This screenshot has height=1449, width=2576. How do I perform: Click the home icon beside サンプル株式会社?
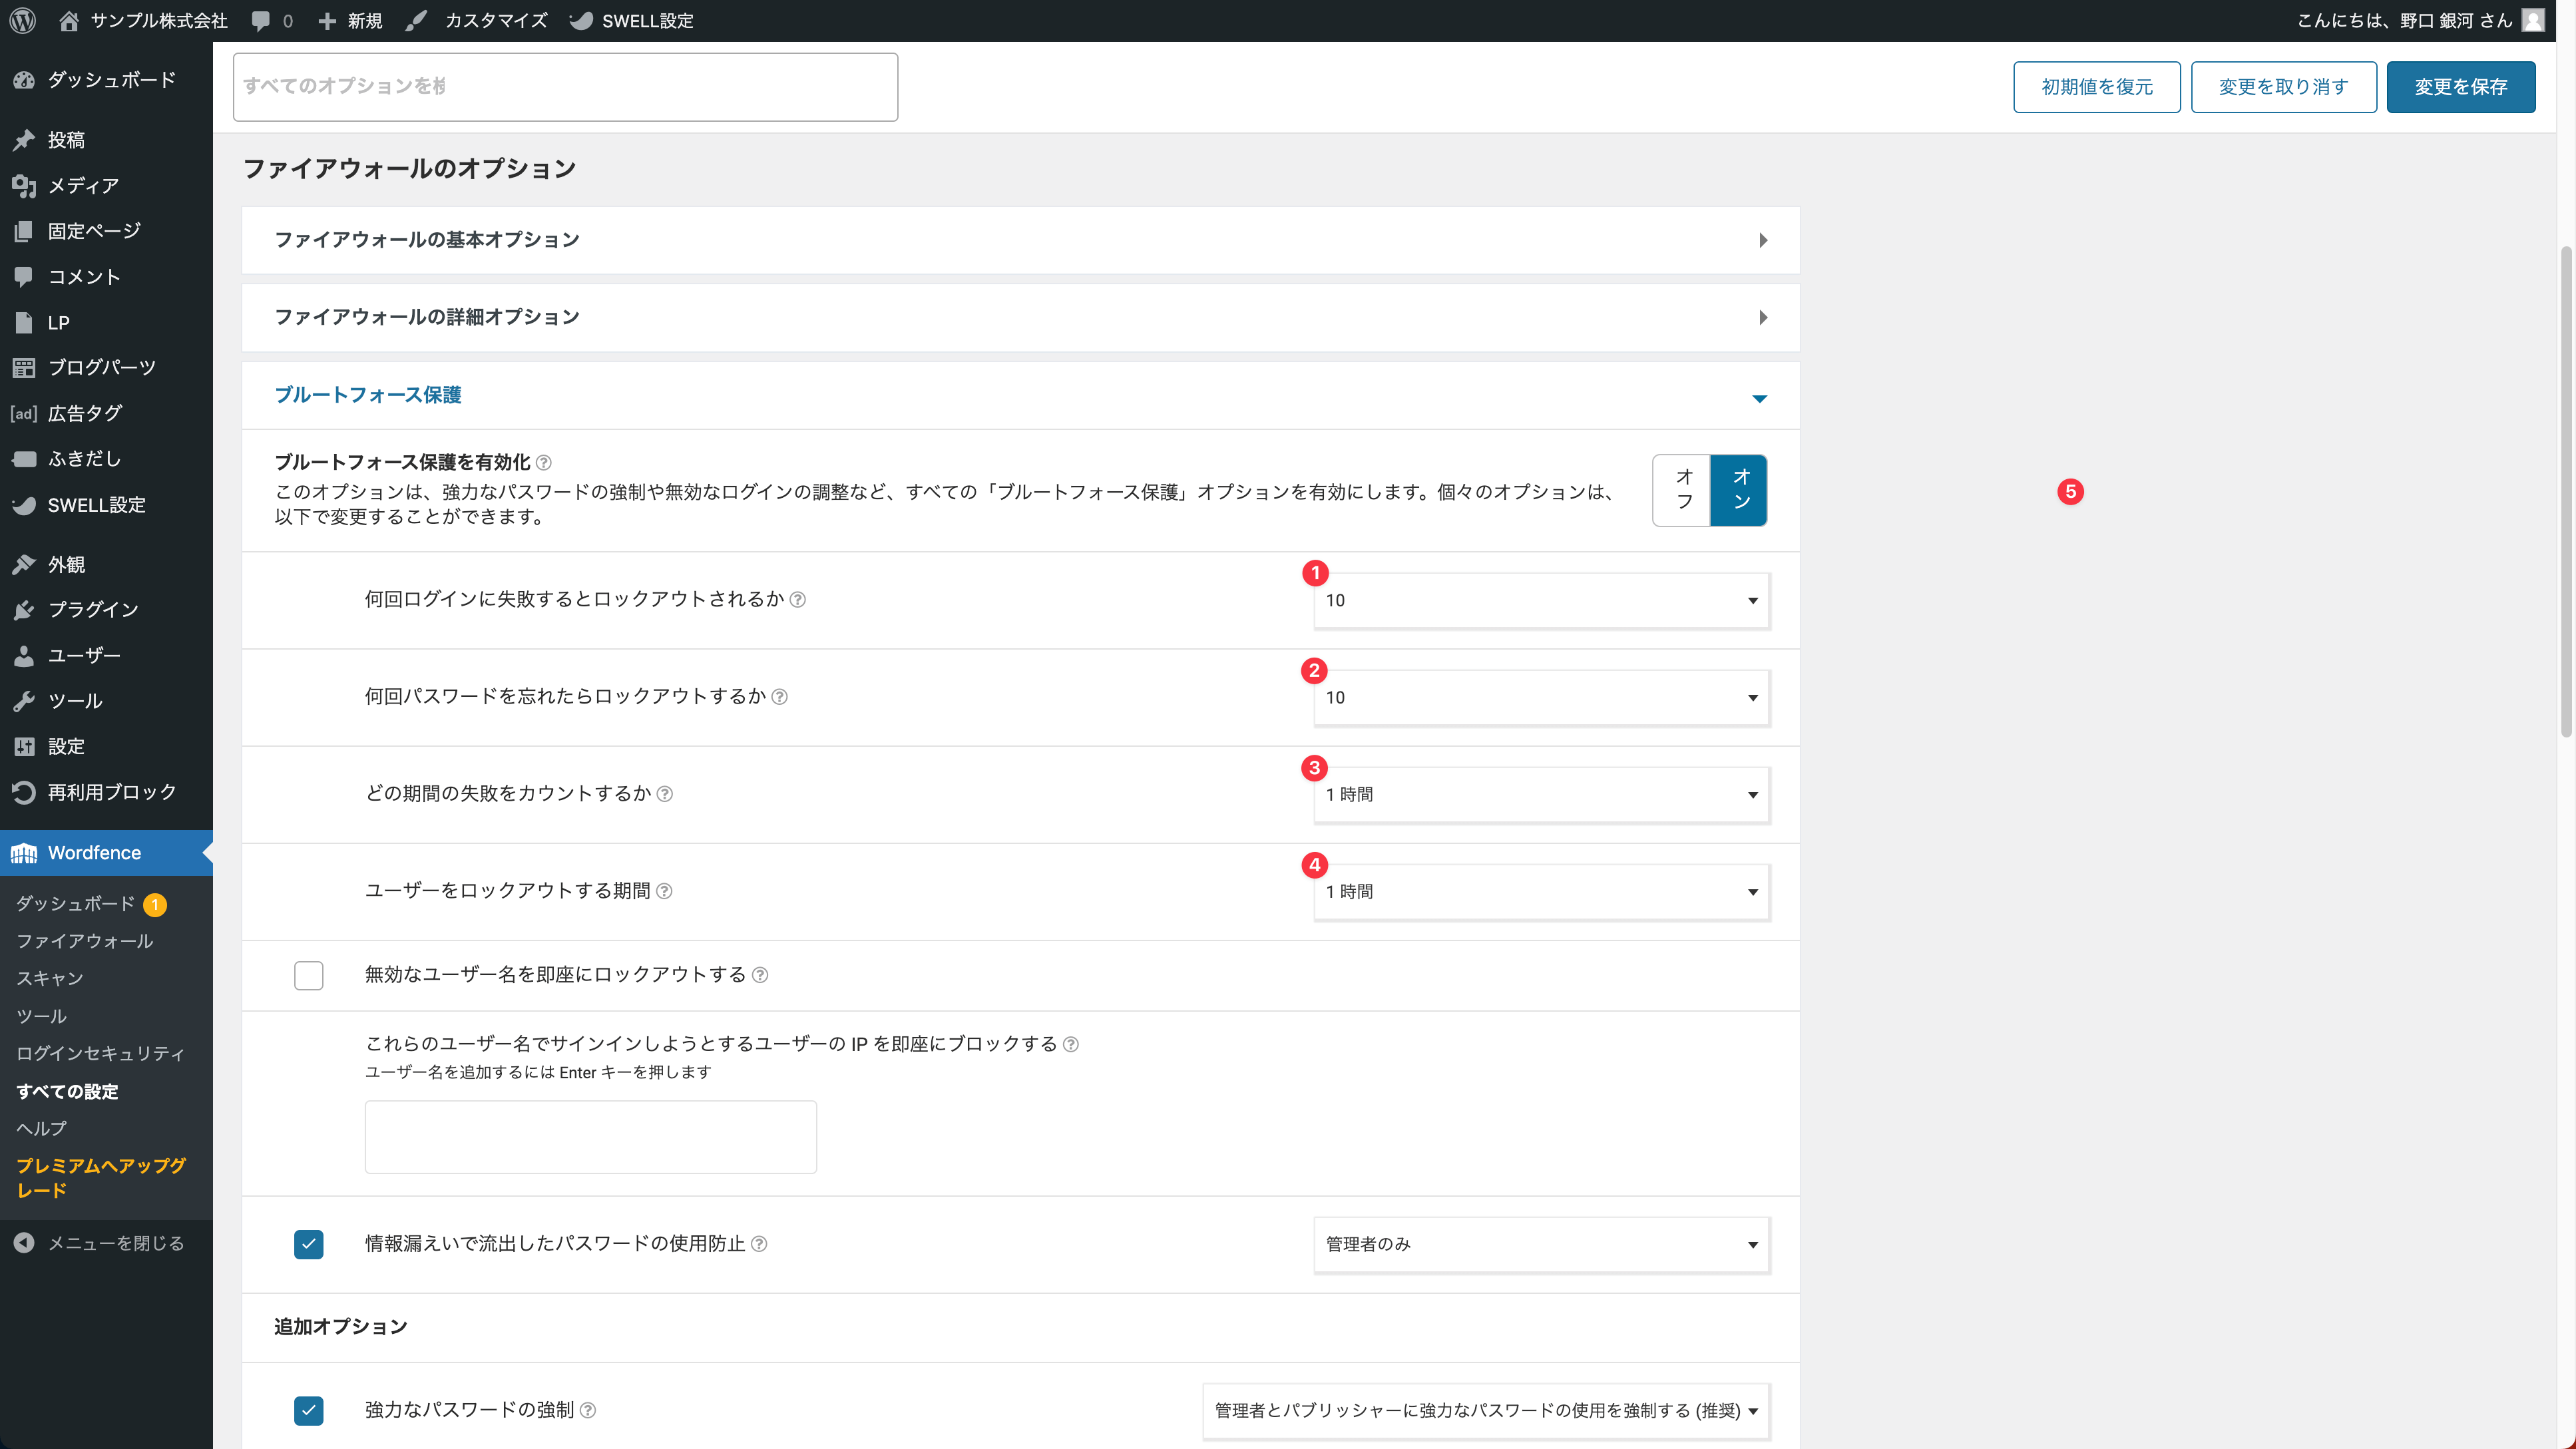point(69,20)
